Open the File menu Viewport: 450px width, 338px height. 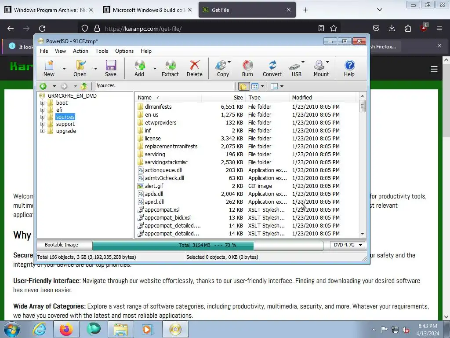[44, 51]
